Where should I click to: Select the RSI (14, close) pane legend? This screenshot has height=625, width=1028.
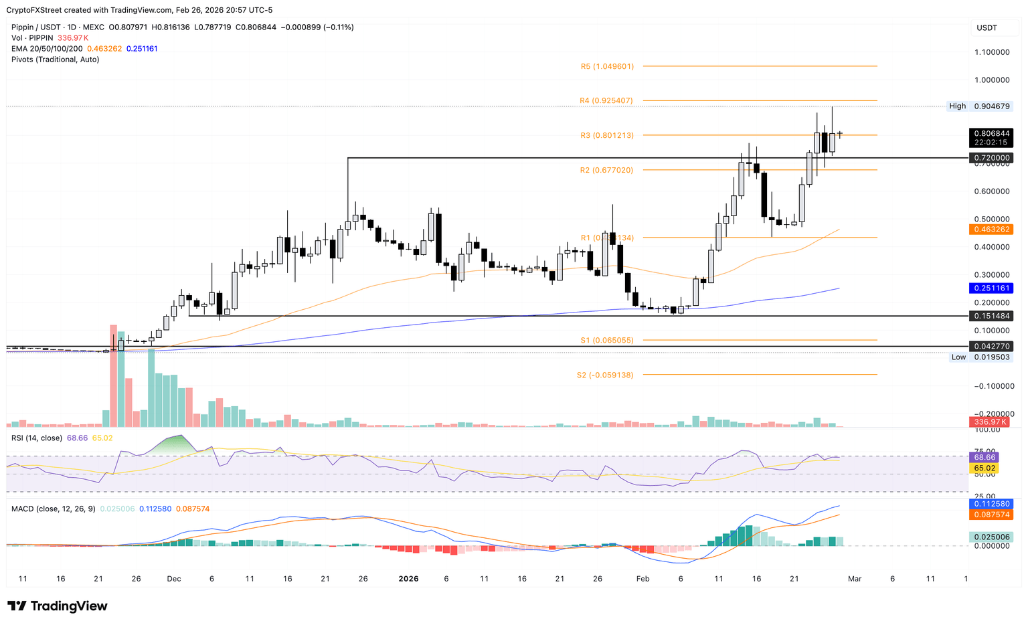tap(37, 438)
